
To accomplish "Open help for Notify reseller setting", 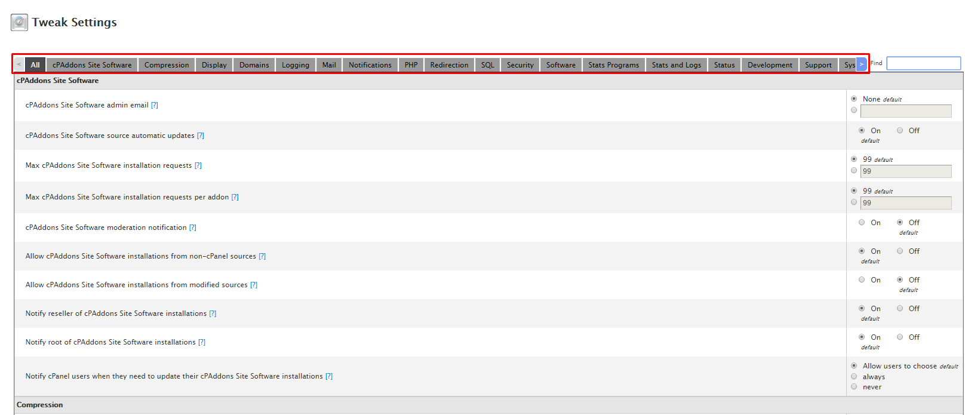I will click(213, 313).
